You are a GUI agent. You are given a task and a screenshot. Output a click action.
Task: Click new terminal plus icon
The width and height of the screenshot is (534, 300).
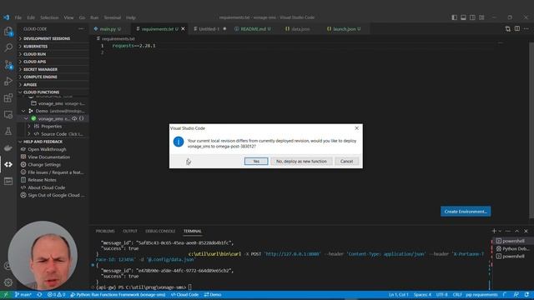click(494, 231)
